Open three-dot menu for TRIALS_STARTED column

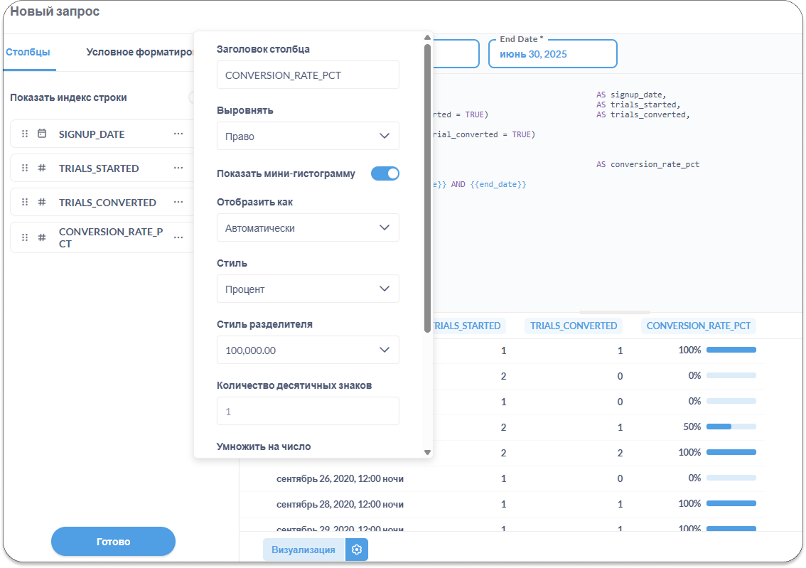pos(178,168)
